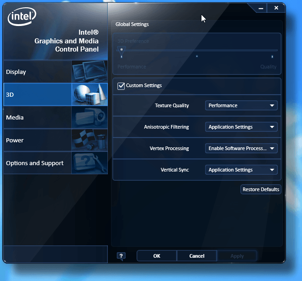
Task: Click the middle tick of the 3D Preference slider
Action: 197,56
